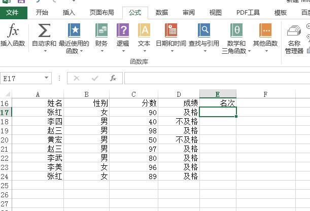310x211 pixels.
Task: Select column A header
Action: pos(38,94)
